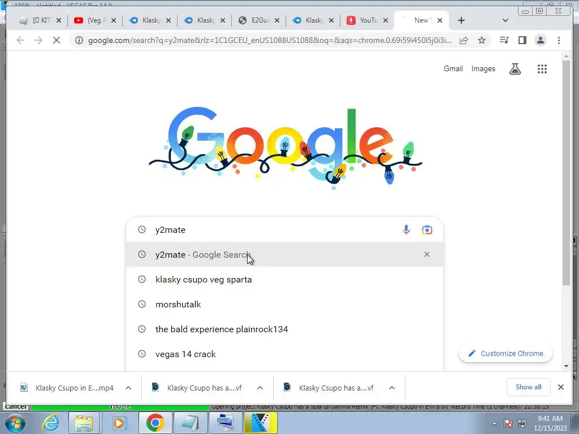Close the YouTube downloader tab
Image resolution: width=579 pixels, height=434 pixels.
coord(385,20)
